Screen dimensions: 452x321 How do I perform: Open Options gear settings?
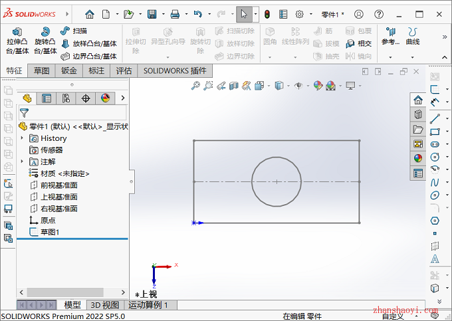pyautogui.click(x=300, y=14)
